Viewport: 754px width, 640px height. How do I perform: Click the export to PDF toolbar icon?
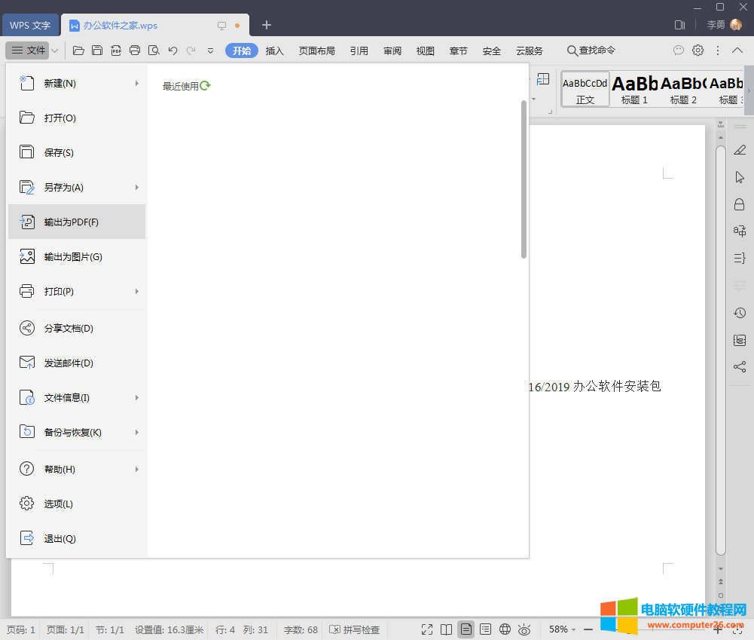coord(116,51)
